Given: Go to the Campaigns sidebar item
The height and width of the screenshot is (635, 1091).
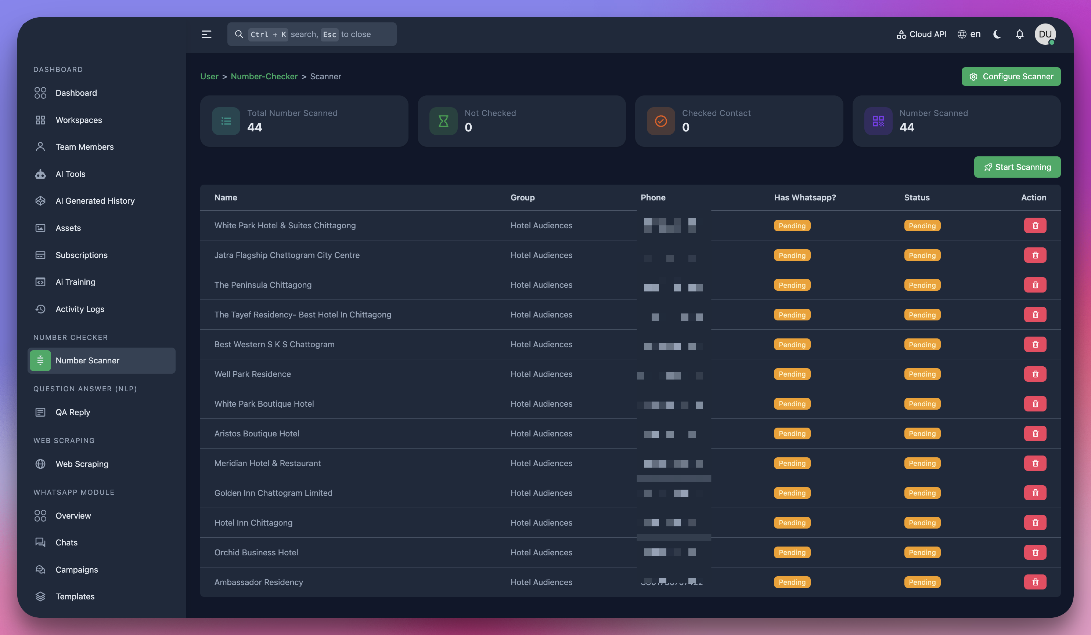Looking at the screenshot, I should tap(77, 570).
